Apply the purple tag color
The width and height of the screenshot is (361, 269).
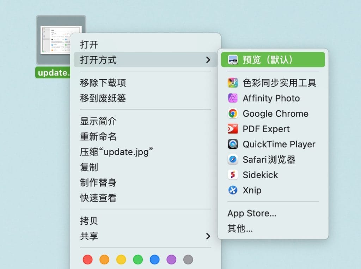point(171,260)
